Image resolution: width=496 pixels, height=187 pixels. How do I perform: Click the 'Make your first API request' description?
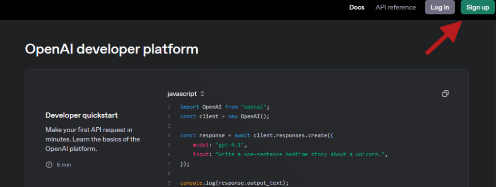93,139
